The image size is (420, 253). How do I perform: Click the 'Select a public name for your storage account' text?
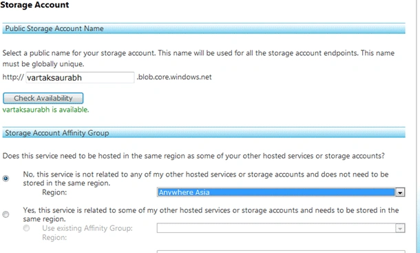coord(198,59)
